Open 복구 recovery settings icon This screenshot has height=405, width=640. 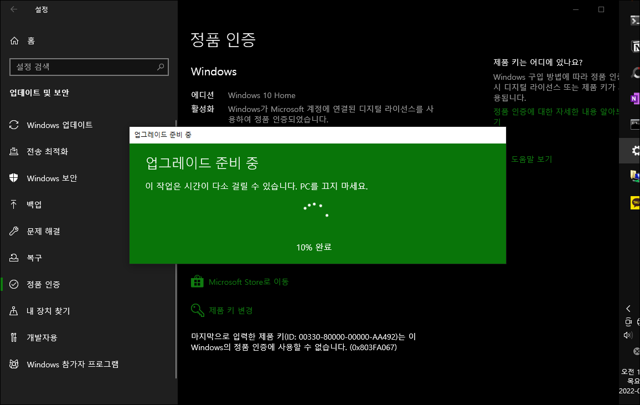coord(15,258)
